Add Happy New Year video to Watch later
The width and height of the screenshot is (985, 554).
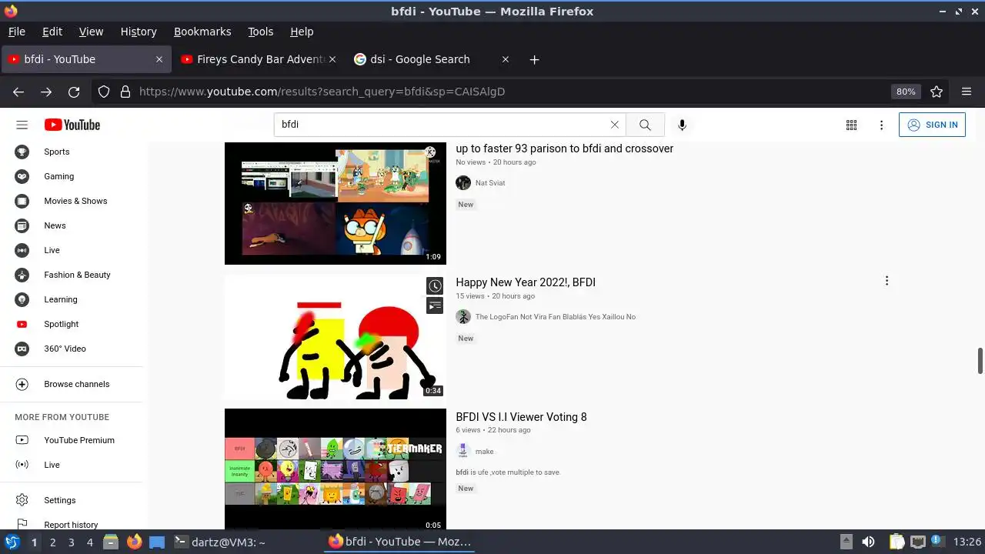click(x=435, y=286)
